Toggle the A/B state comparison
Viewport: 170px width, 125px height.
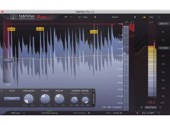[x=80, y=17]
